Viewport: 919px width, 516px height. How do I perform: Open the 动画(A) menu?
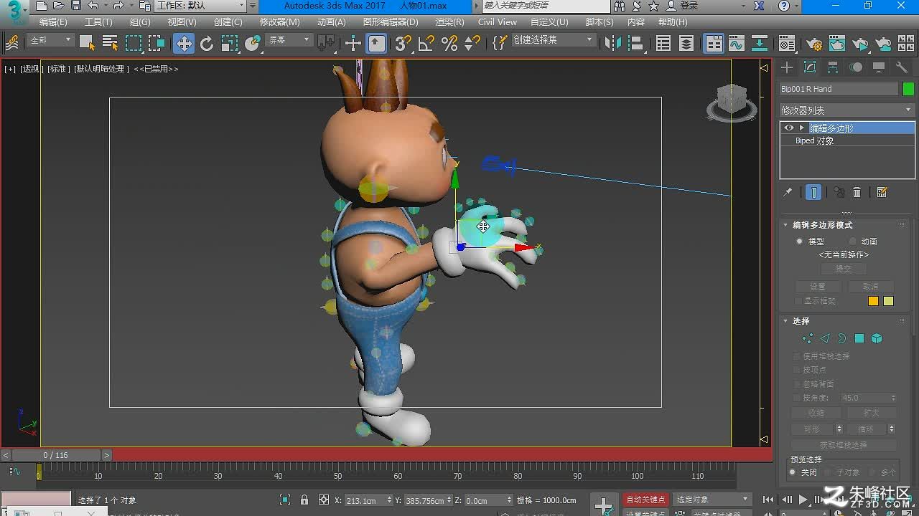331,22
